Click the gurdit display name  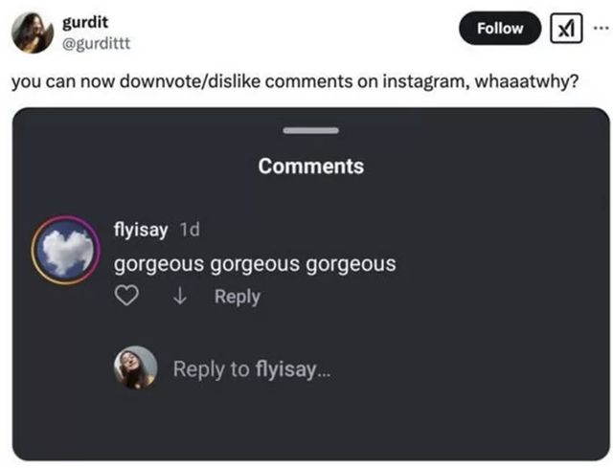[x=85, y=22]
